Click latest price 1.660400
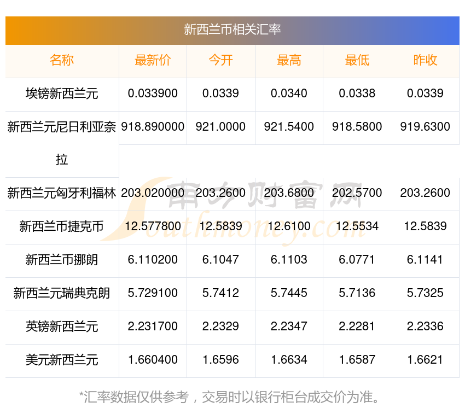465x414 pixels. (x=153, y=360)
